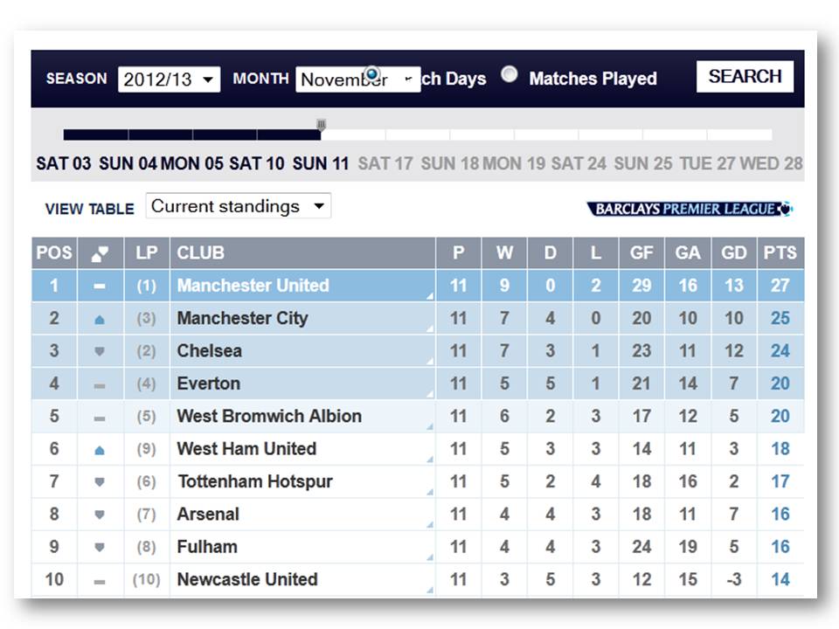Image resolution: width=839 pixels, height=629 pixels.
Task: Click Fulham's down-arrow movement icon
Action: pos(100,548)
